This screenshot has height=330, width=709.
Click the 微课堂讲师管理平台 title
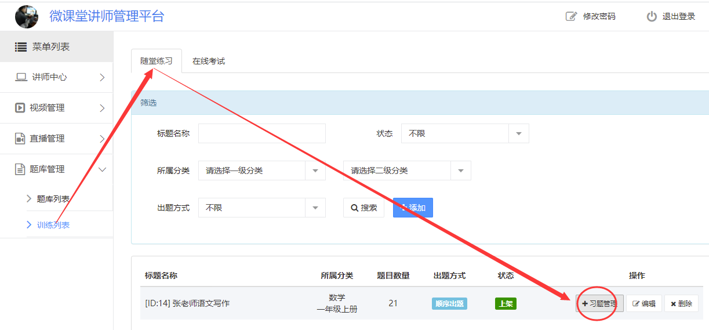[107, 16]
